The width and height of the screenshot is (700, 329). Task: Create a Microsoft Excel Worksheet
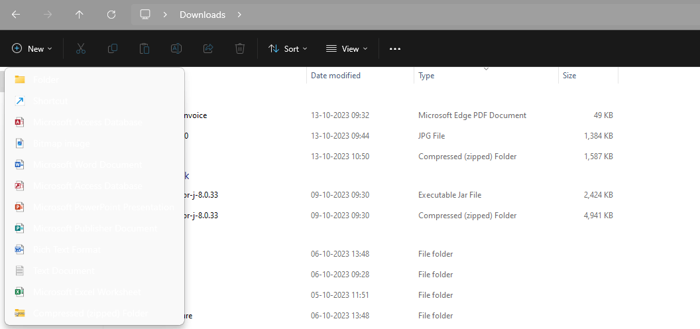pos(95,293)
